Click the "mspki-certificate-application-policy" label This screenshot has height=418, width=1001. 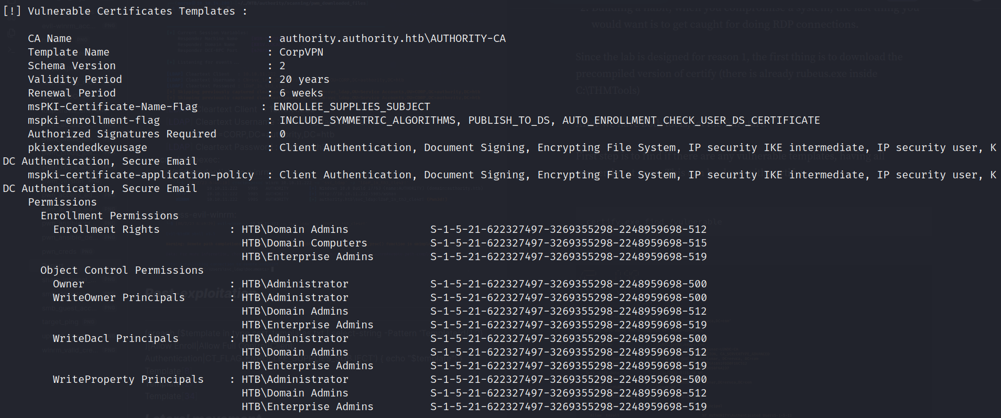pyautogui.click(x=140, y=175)
